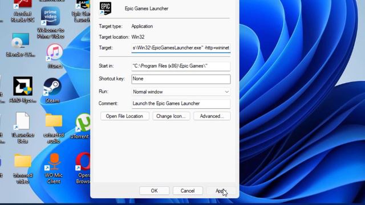Click the Start in field
This screenshot has width=365, height=205.
tap(181, 66)
